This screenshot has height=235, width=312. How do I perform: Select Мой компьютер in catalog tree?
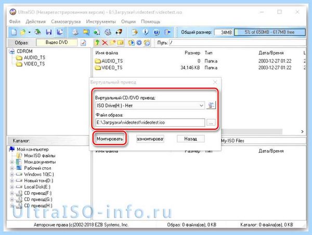click(x=32, y=149)
